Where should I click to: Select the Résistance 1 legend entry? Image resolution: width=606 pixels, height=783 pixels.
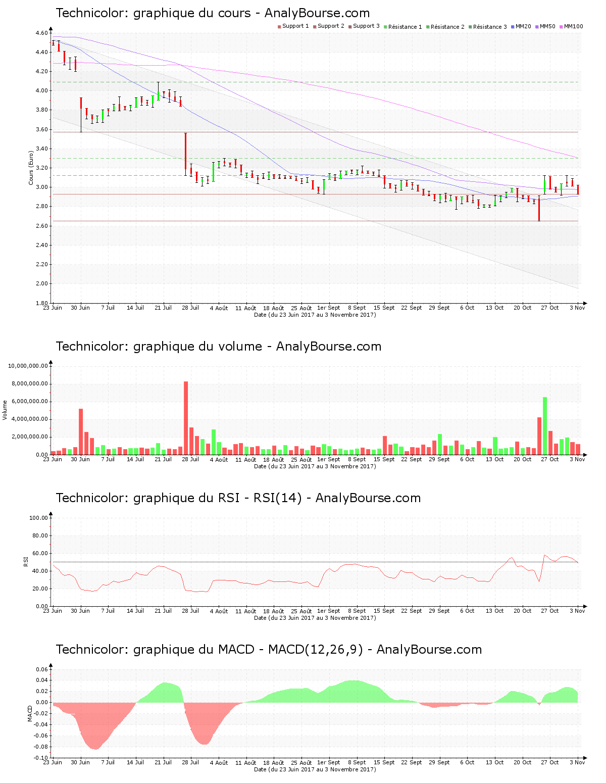[x=403, y=26]
